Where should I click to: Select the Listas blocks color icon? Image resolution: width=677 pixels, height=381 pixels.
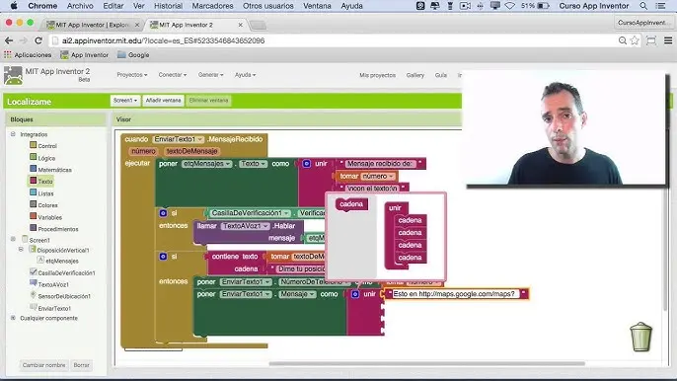pos(34,192)
